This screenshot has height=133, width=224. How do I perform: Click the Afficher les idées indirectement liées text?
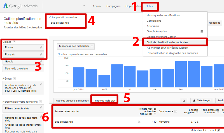pos(23,126)
